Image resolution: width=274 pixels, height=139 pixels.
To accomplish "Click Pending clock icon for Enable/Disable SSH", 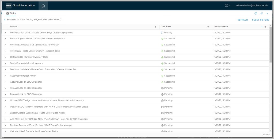I will pos(162,113).
